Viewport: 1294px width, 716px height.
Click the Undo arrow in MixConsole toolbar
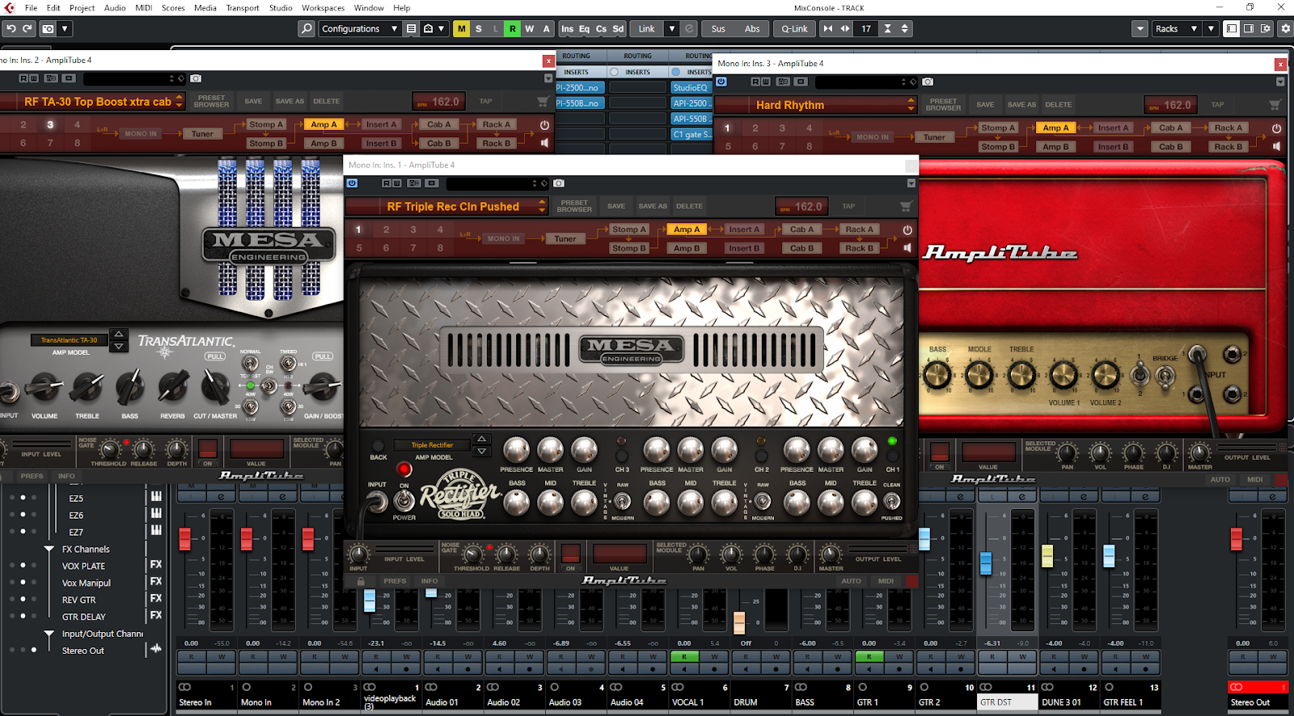(11, 28)
